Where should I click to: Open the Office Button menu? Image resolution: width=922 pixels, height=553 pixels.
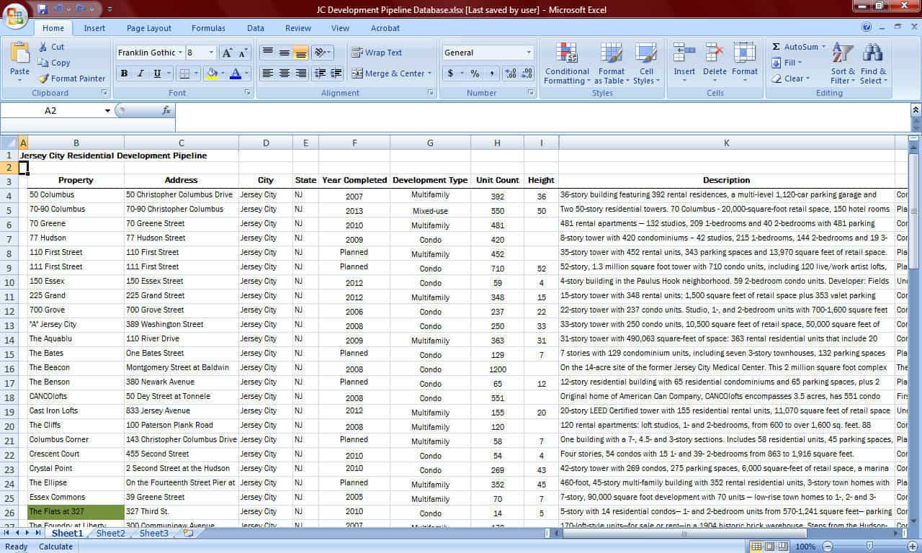[14, 15]
